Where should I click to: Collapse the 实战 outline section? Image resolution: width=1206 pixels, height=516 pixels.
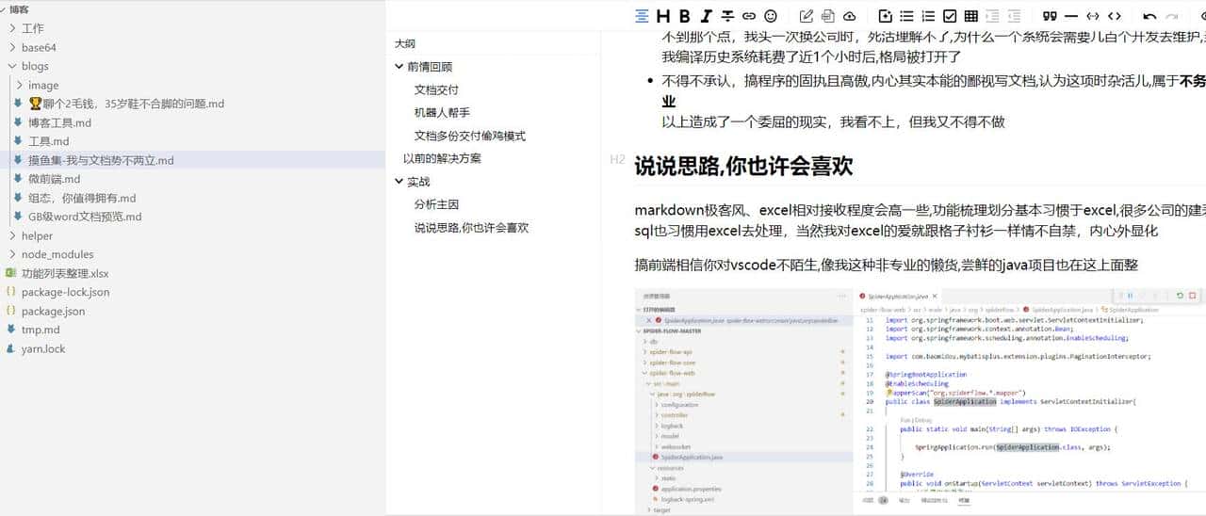(x=399, y=182)
